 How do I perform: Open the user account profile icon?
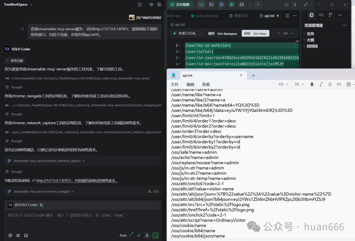tap(159, 5)
